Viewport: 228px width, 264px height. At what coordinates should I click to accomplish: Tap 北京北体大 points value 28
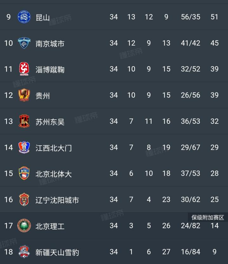tap(214, 173)
